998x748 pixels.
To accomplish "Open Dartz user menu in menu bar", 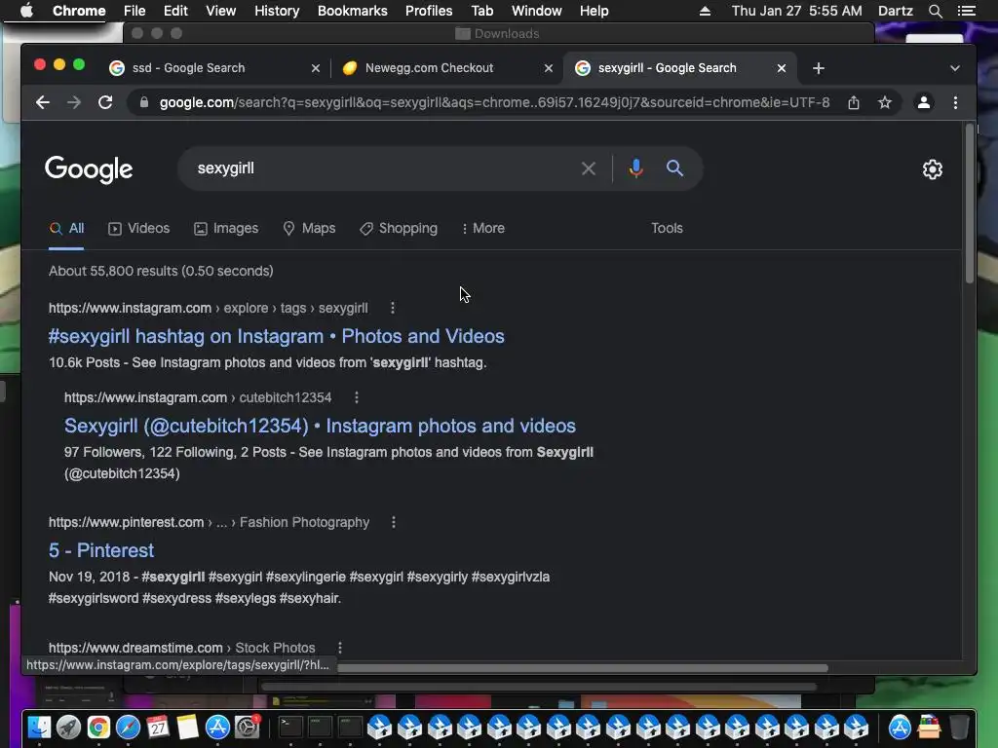I will 896,11.
